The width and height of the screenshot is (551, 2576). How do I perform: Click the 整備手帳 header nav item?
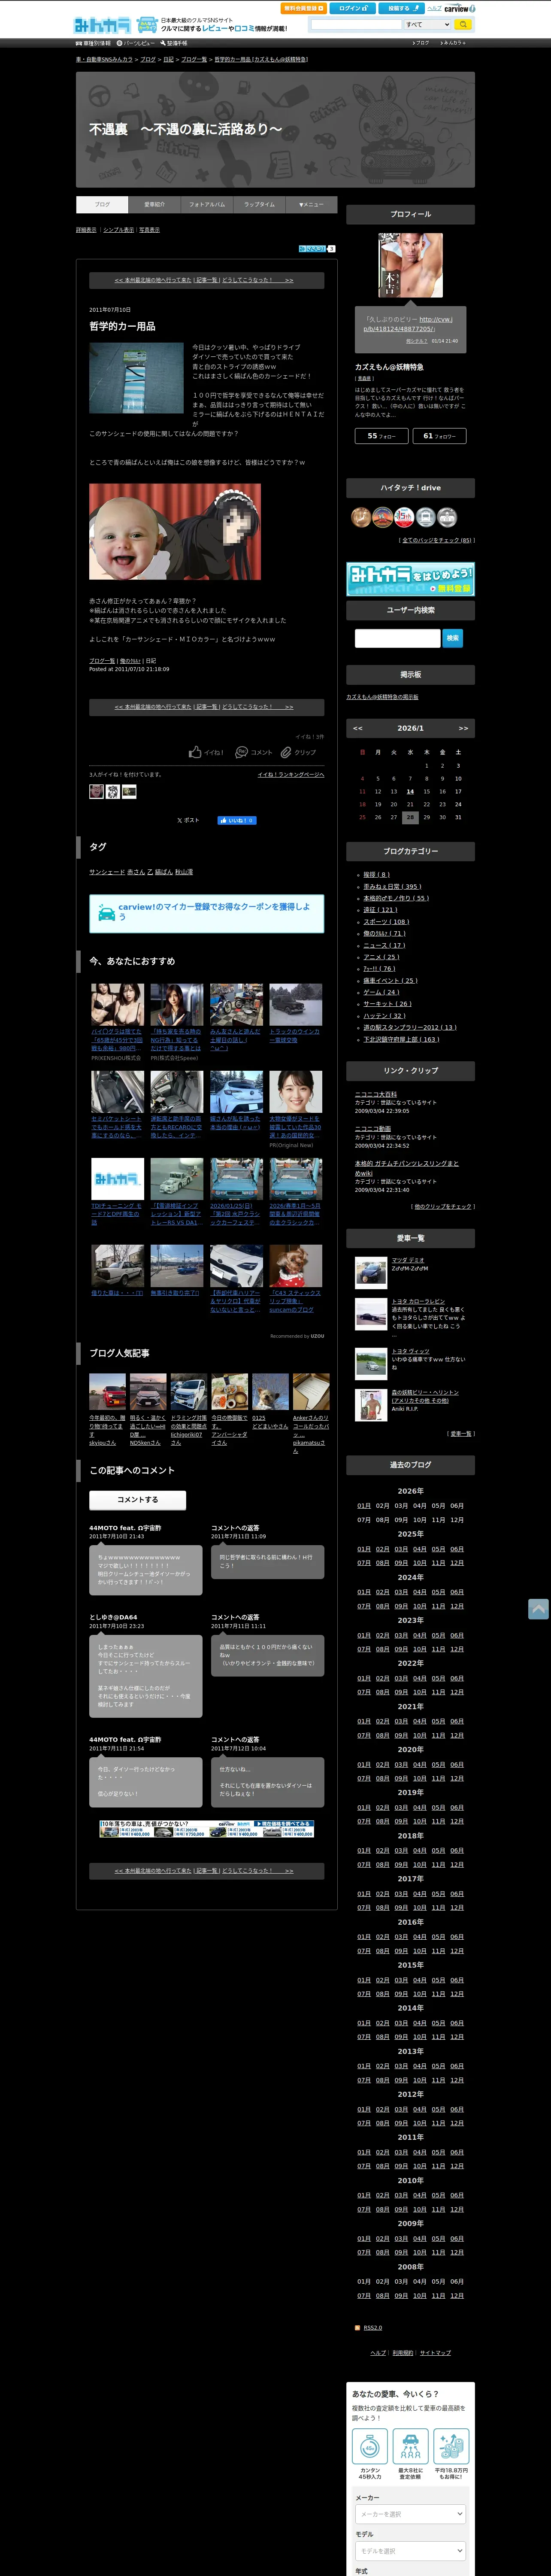173,43
